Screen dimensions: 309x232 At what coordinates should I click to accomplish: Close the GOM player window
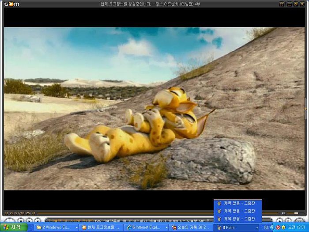[302, 4]
